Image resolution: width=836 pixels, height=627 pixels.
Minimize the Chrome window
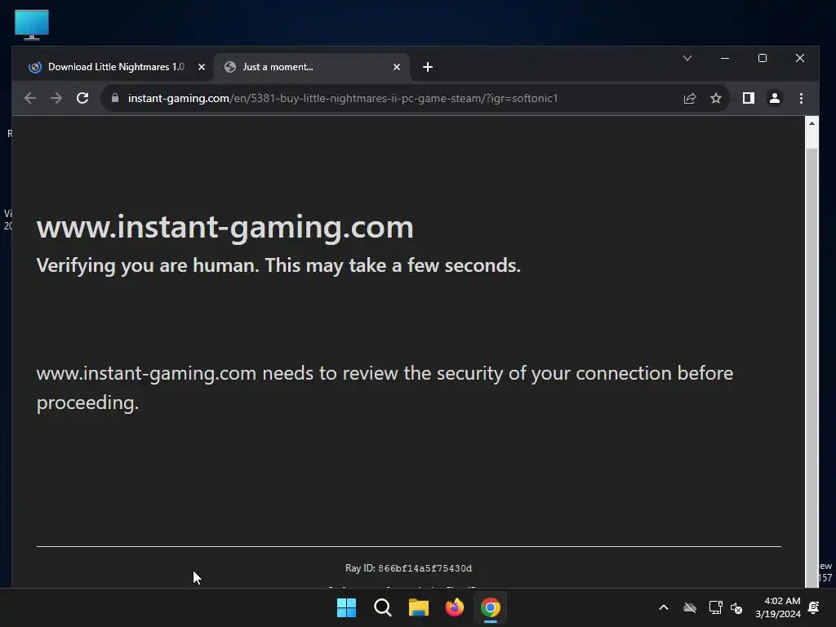coord(725,58)
